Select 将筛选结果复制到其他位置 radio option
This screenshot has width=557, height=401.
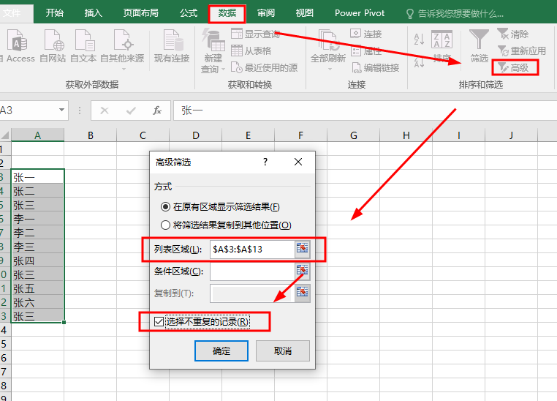tap(226, 225)
